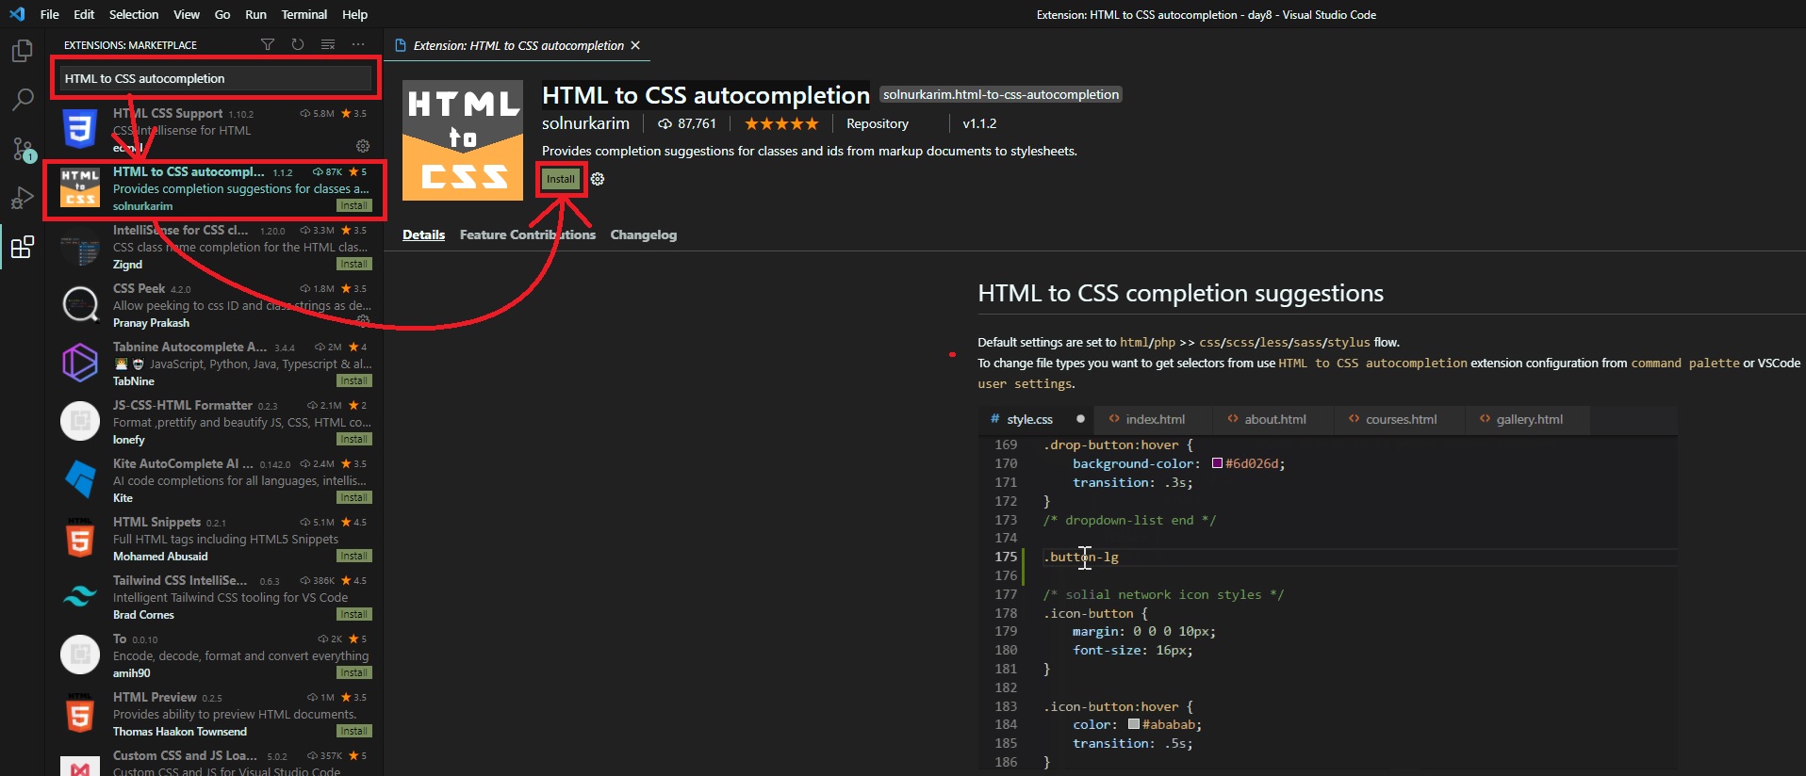
Task: Install HTML Preview extension
Action: (354, 732)
